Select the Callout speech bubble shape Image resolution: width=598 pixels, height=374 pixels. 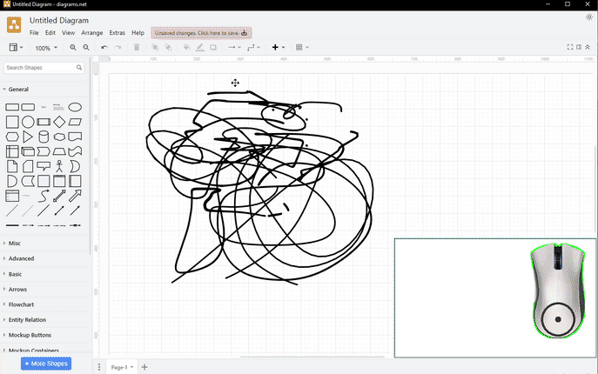44,166
